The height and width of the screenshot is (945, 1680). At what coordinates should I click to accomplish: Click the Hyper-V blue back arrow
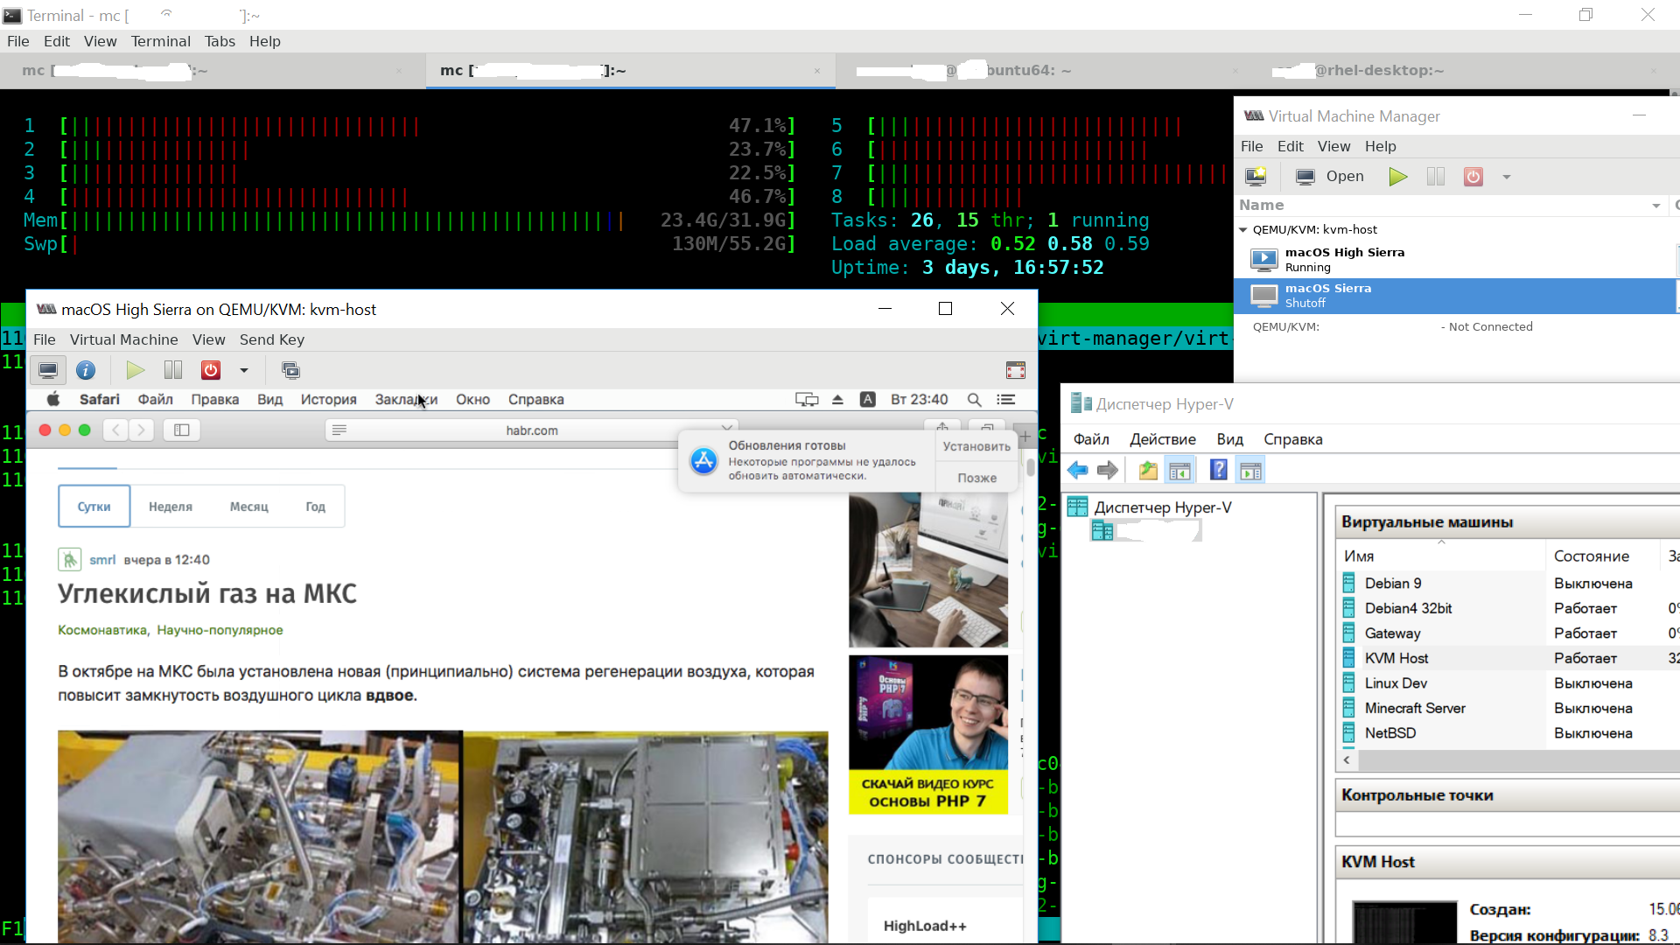[1078, 471]
